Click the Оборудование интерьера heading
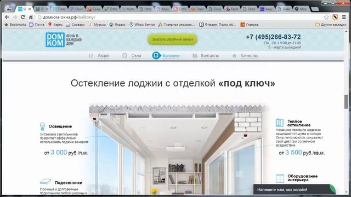The image size is (351, 197). pos(302,178)
